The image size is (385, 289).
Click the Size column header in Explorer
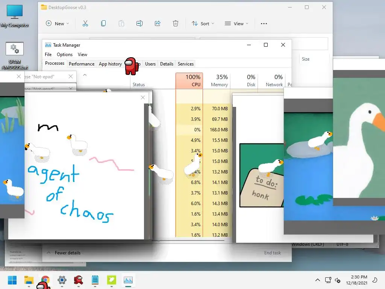[x=305, y=59]
